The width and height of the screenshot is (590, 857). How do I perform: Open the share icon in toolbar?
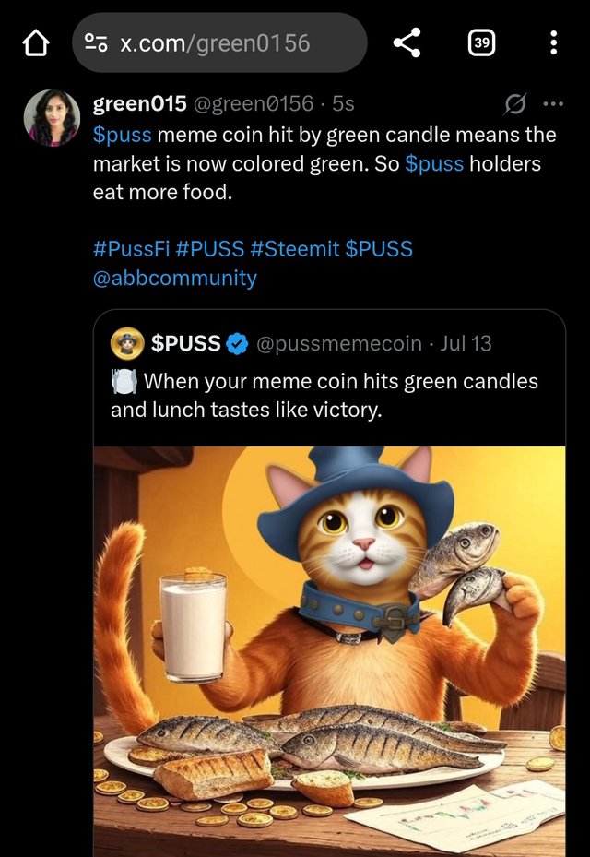[407, 42]
